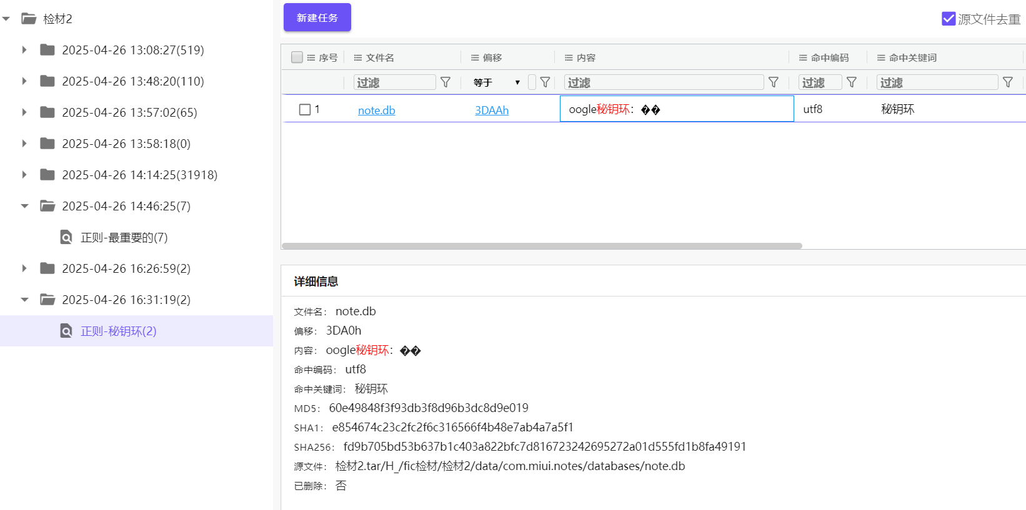The width and height of the screenshot is (1026, 510).
Task: Open the 偏移 column menu icon
Action: click(475, 57)
